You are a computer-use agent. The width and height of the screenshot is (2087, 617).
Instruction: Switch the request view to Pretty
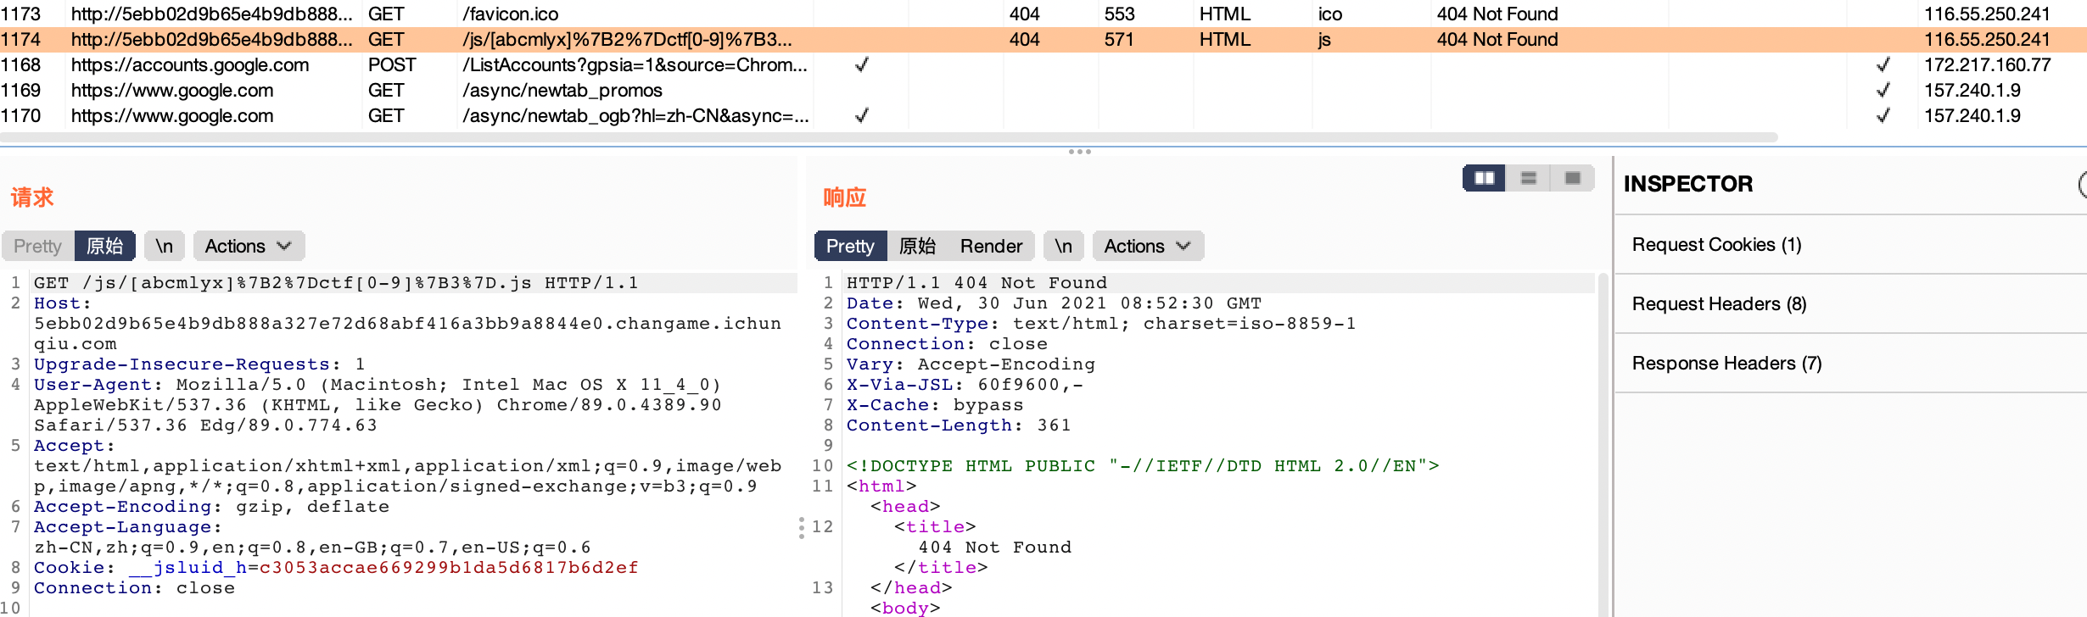(38, 247)
